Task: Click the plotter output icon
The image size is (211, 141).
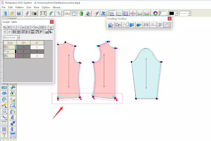Action: pos(43,14)
